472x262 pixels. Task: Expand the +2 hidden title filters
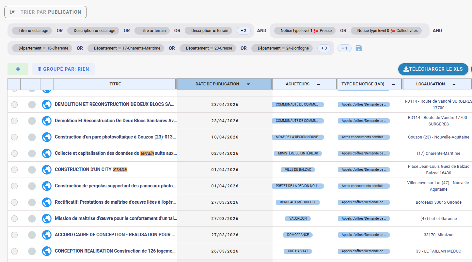pyautogui.click(x=244, y=31)
